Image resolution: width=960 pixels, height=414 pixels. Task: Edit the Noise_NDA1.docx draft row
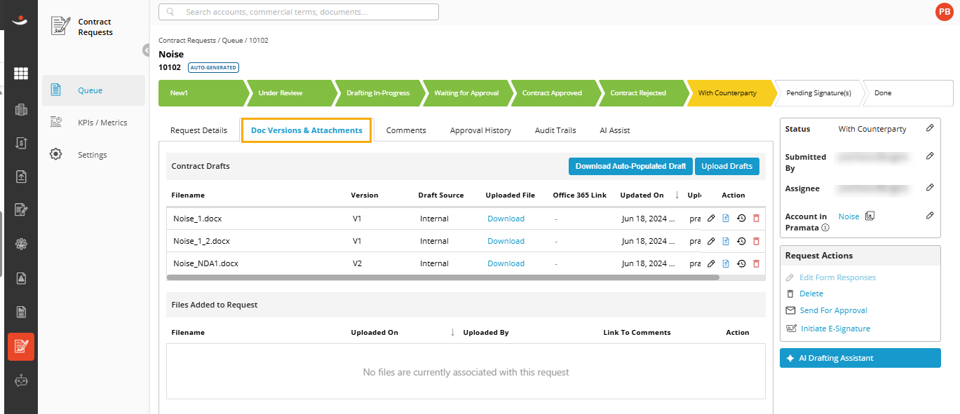coord(711,263)
